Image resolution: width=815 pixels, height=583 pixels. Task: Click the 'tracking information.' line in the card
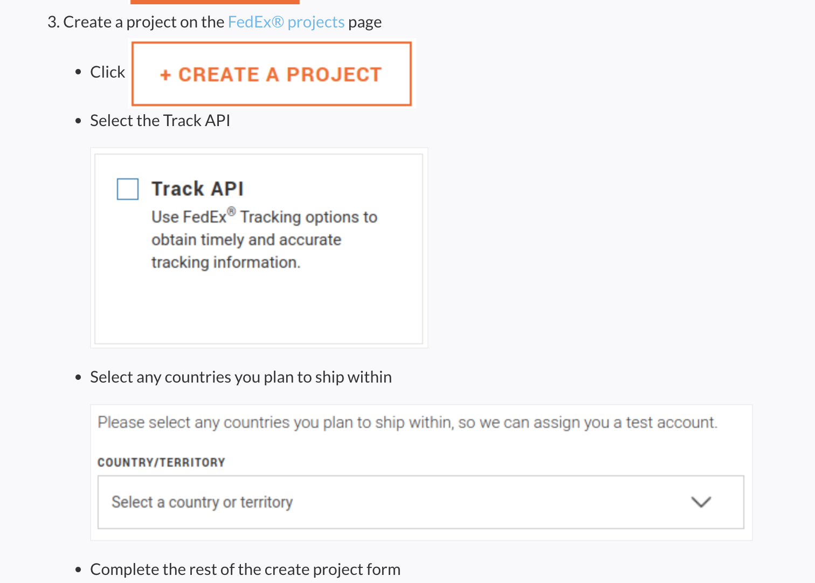(225, 262)
